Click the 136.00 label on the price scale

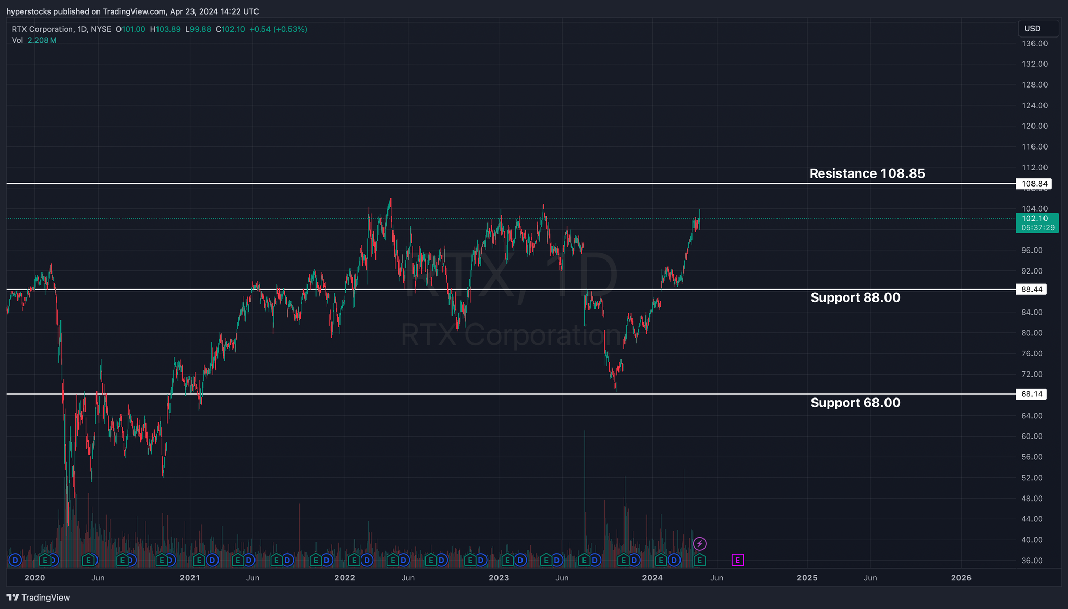[x=1034, y=43]
